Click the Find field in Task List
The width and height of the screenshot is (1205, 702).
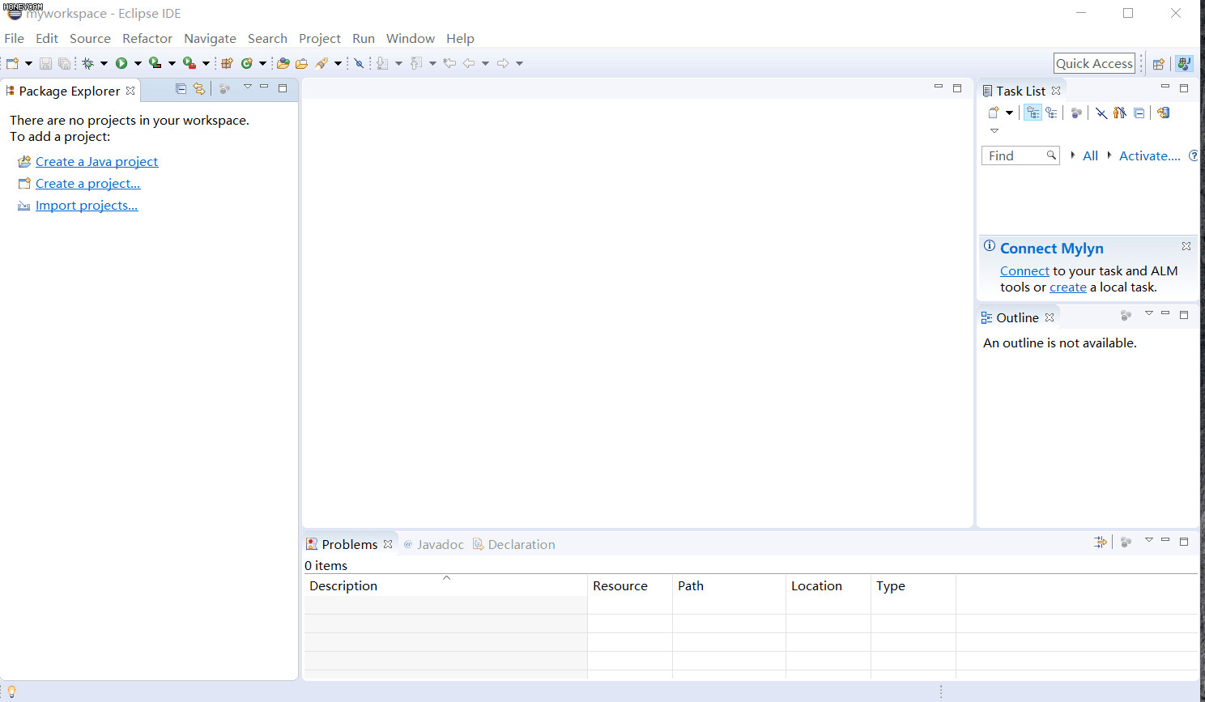1020,155
